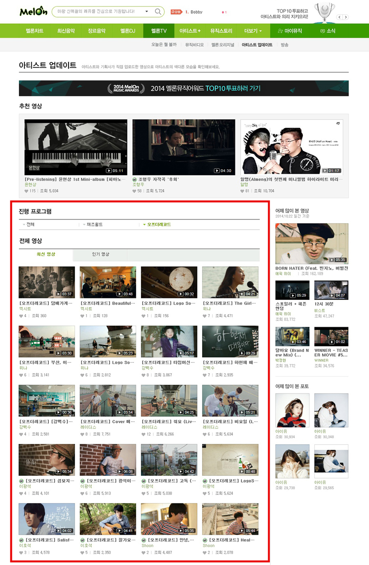Click the heart under the 비요일 video
The height and width of the screenshot is (565, 369).
205,434
